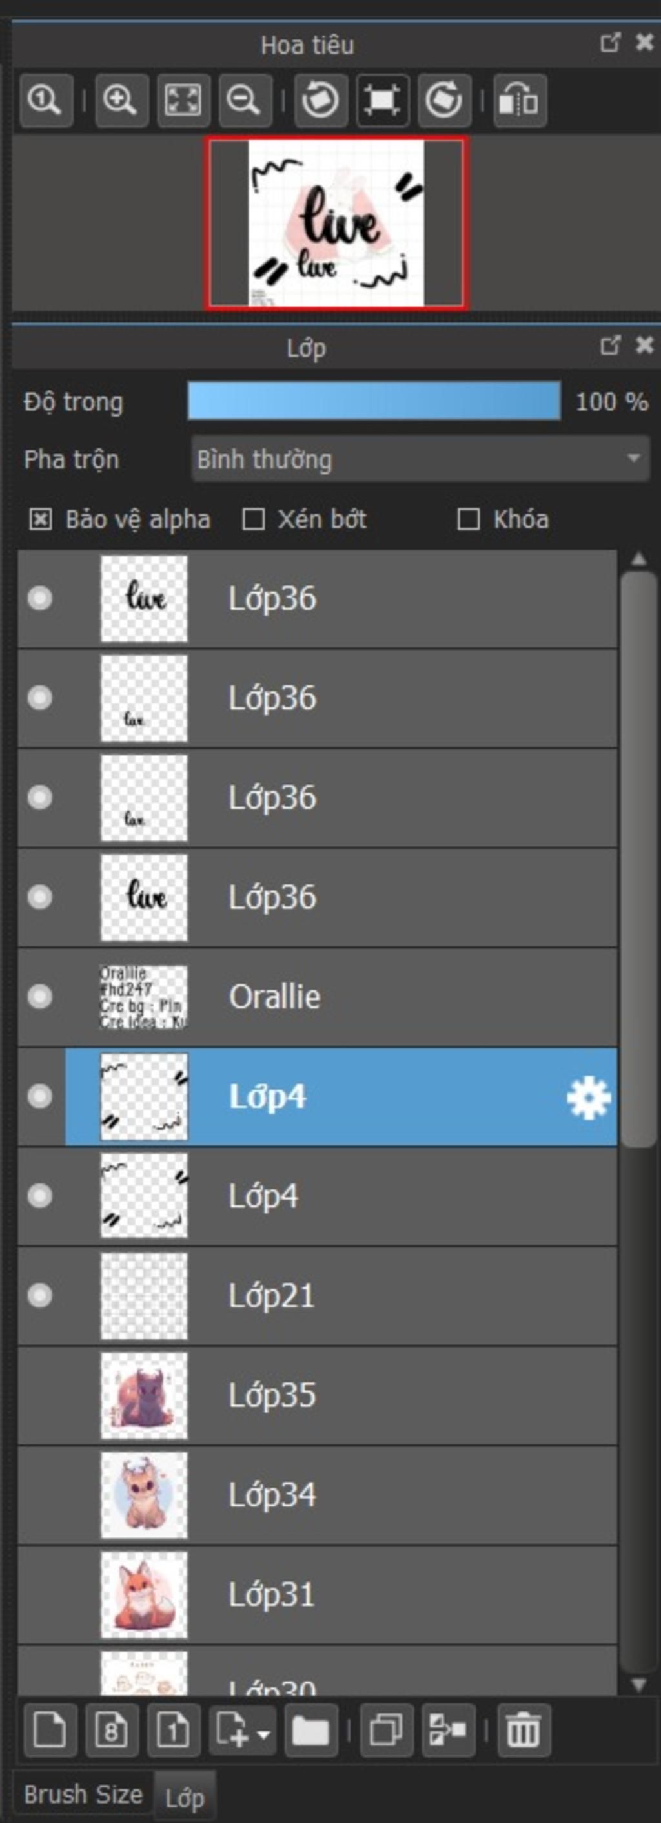
Task: Switch to the Brush Size tab
Action: click(83, 1795)
